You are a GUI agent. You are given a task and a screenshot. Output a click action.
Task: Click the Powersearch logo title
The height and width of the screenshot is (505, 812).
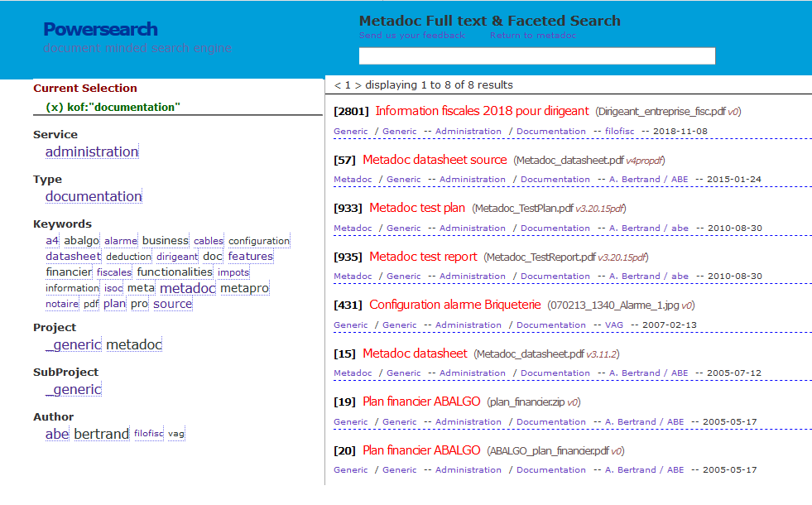tap(100, 29)
